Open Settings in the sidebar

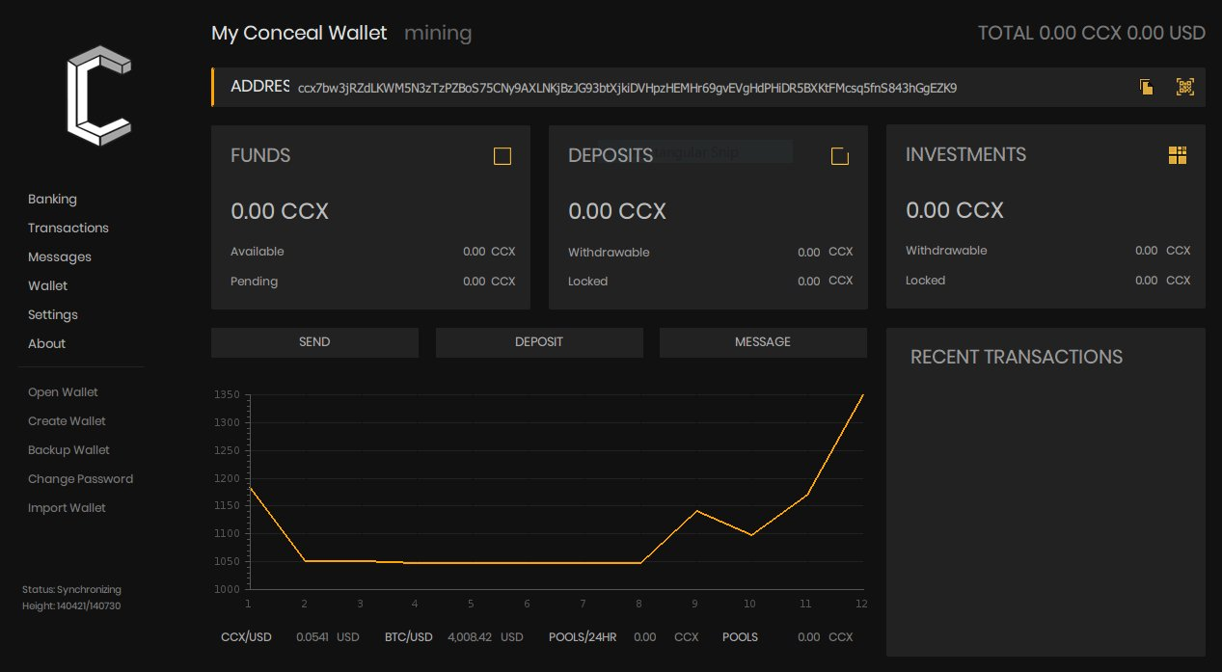53,314
